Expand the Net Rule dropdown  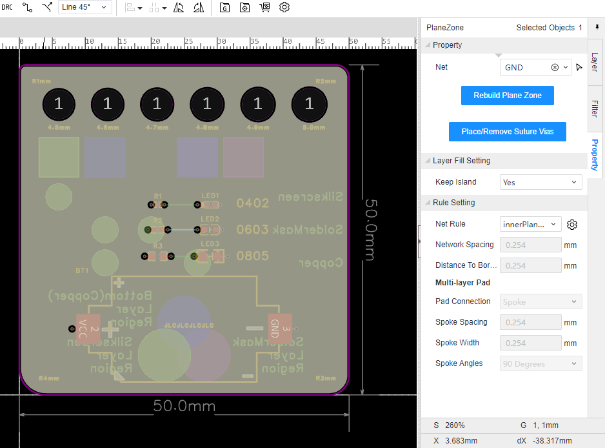530,225
